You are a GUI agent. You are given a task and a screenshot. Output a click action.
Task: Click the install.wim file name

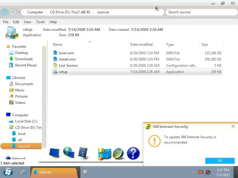(x=67, y=59)
